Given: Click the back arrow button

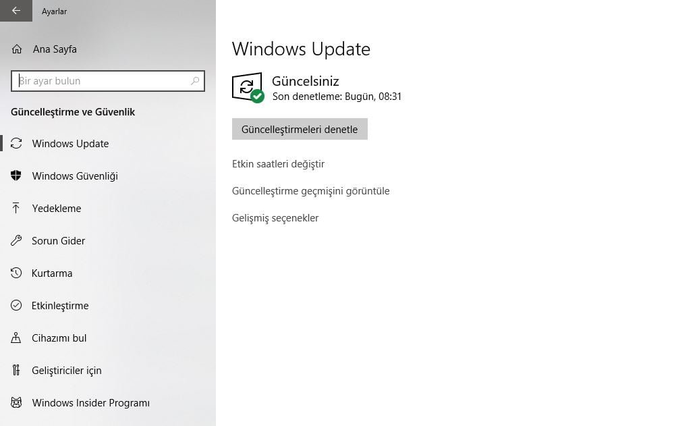Looking at the screenshot, I should point(16,11).
